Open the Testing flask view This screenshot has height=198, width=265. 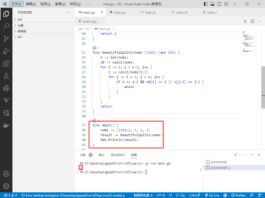tap(6, 76)
